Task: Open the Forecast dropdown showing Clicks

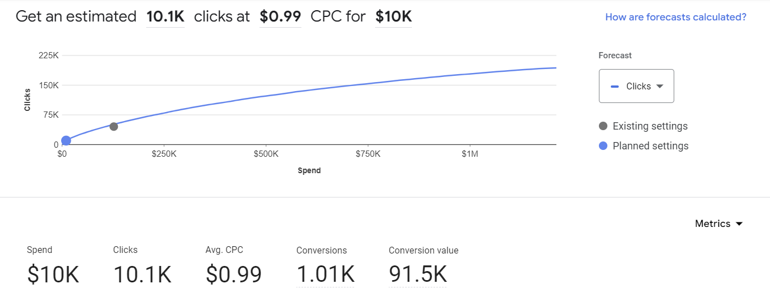Action: [x=636, y=86]
